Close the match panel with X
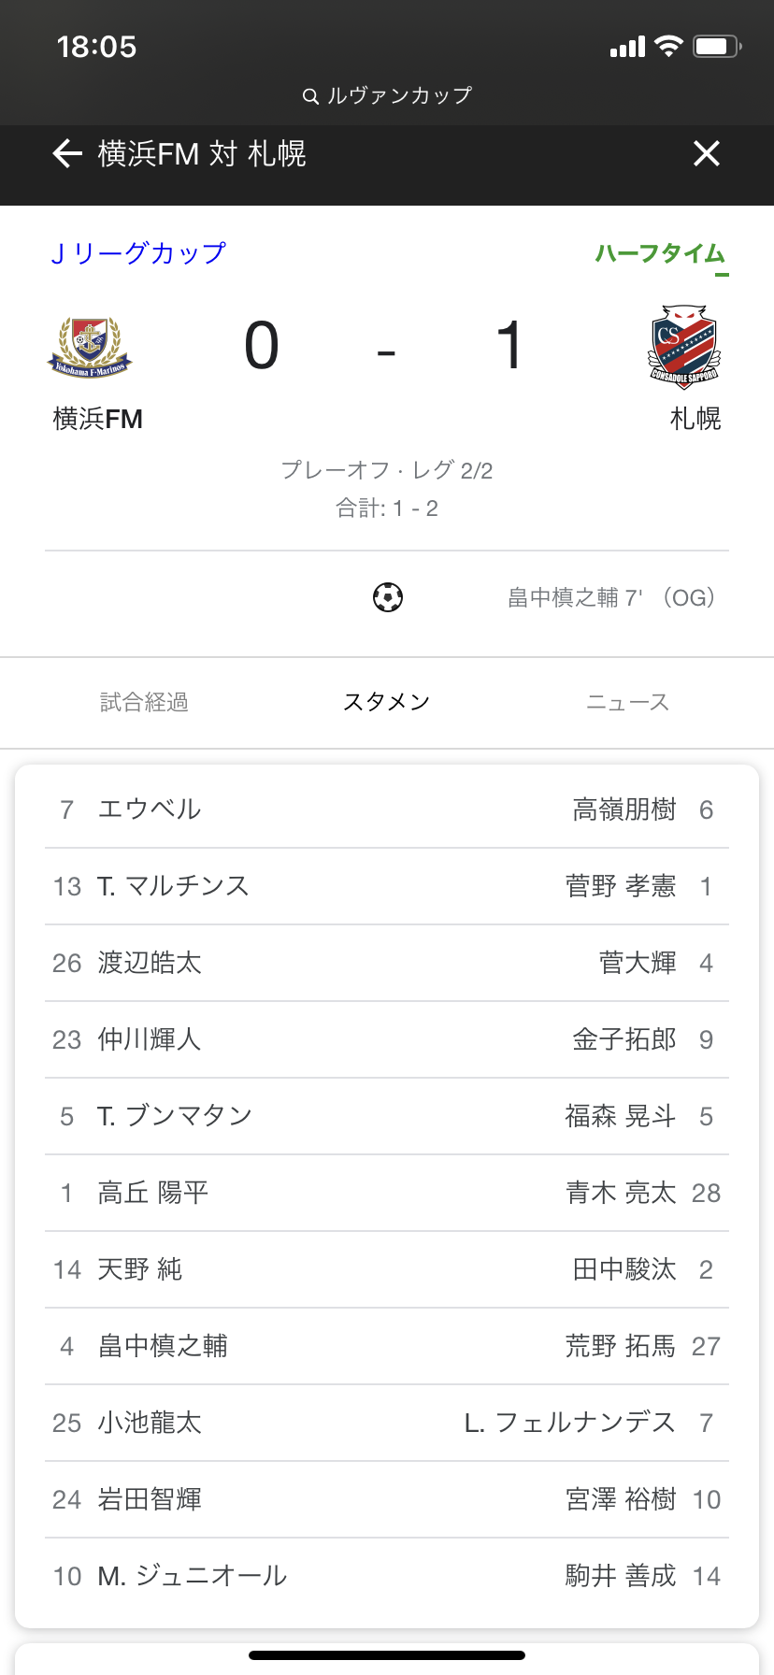Screen dimensions: 774x1675 [x=707, y=153]
